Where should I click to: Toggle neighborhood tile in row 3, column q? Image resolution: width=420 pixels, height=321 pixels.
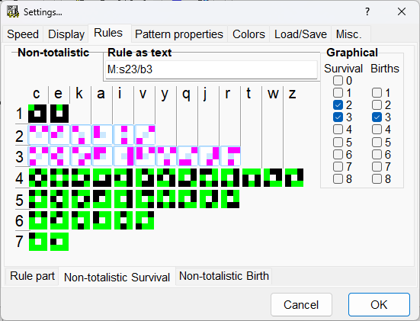tap(188, 156)
